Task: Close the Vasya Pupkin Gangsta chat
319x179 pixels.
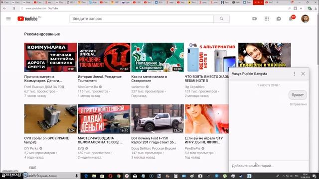Action: tap(303, 74)
